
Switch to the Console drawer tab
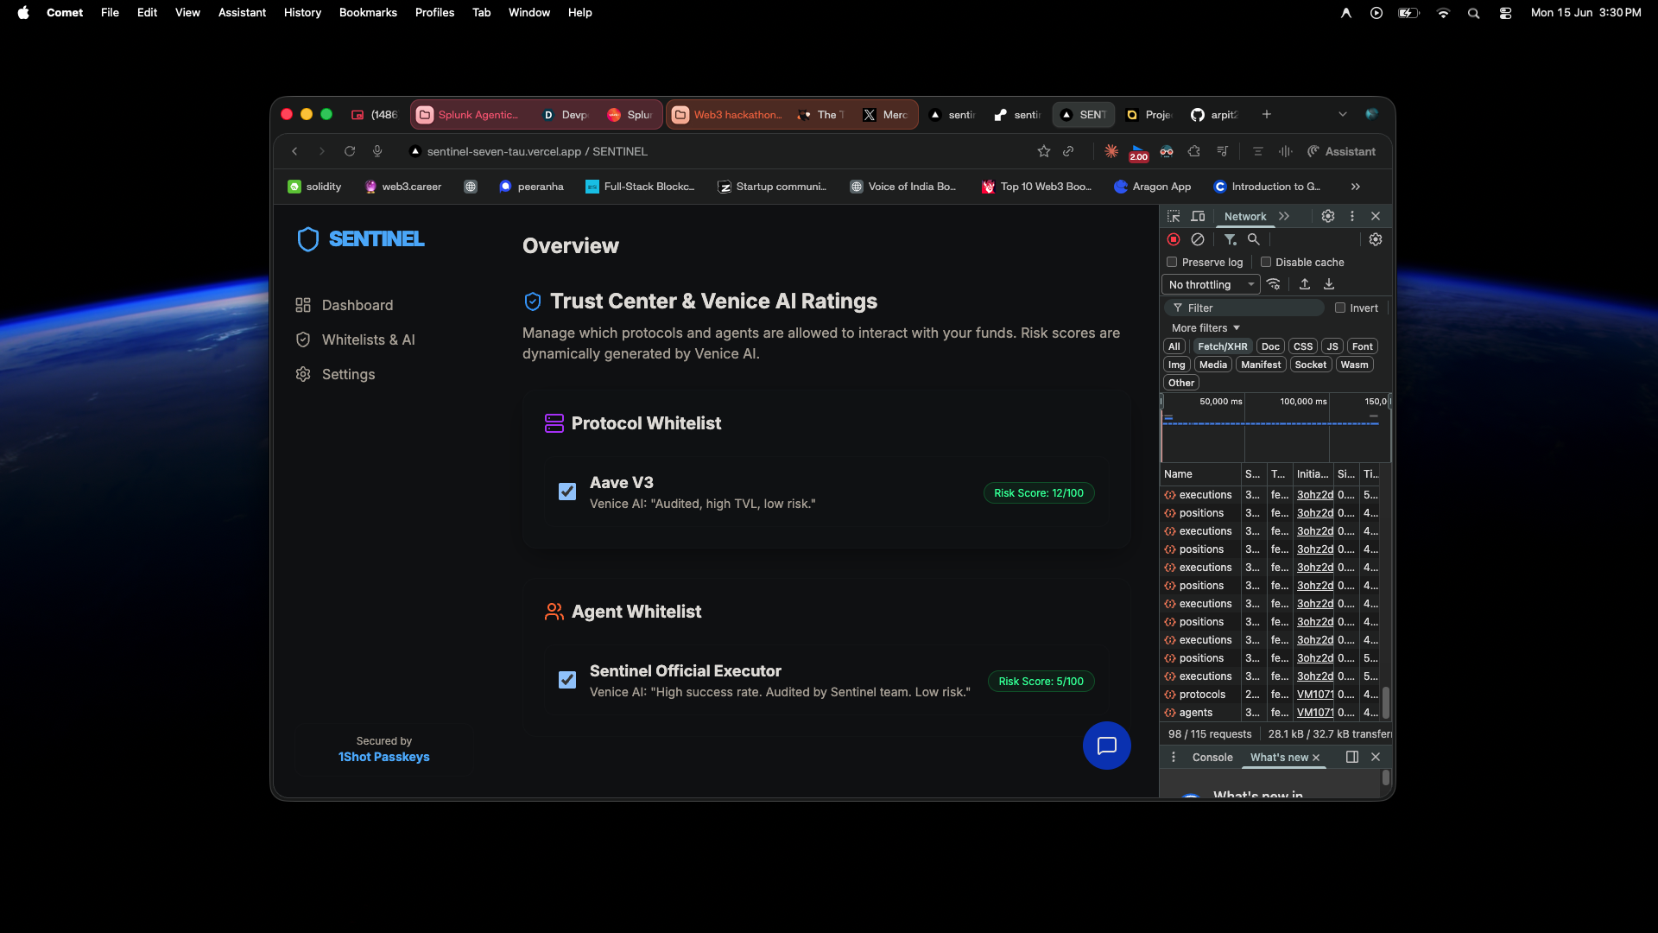pyautogui.click(x=1212, y=757)
